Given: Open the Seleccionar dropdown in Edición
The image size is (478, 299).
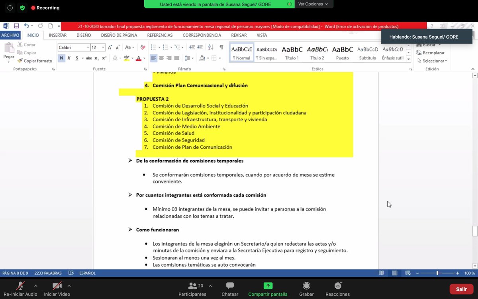Looking at the screenshot, I should pos(432,61).
